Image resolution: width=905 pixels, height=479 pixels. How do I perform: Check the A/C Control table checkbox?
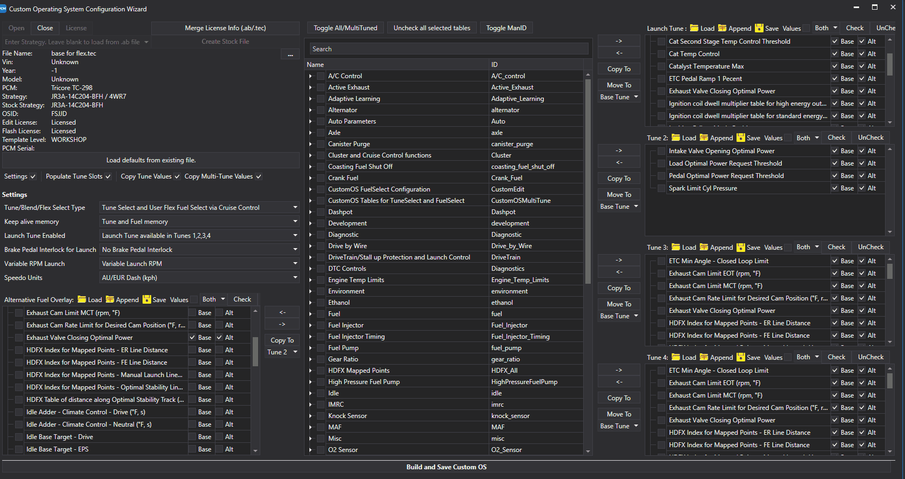tap(321, 76)
